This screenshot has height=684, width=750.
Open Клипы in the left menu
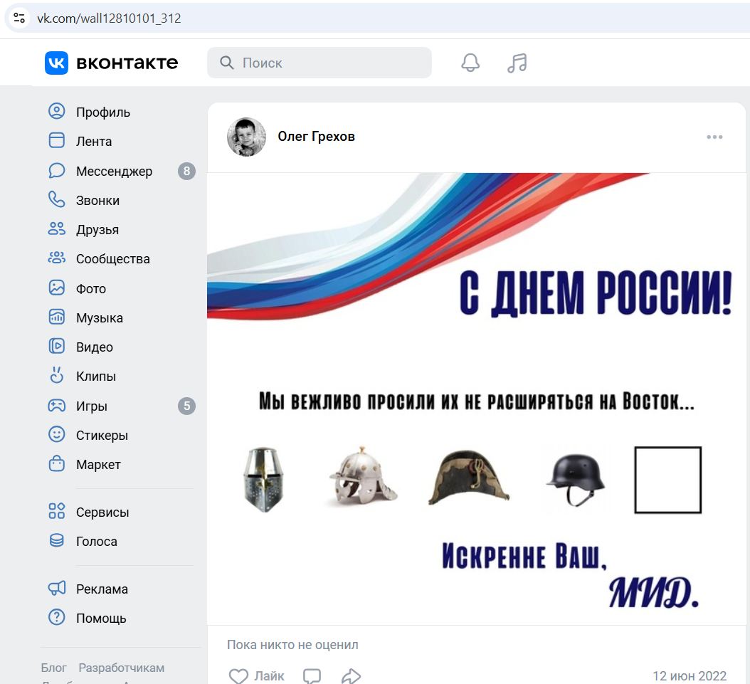(96, 377)
